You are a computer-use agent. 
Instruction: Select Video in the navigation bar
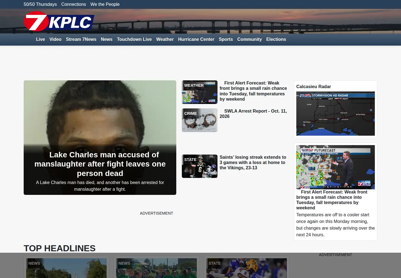(55, 39)
